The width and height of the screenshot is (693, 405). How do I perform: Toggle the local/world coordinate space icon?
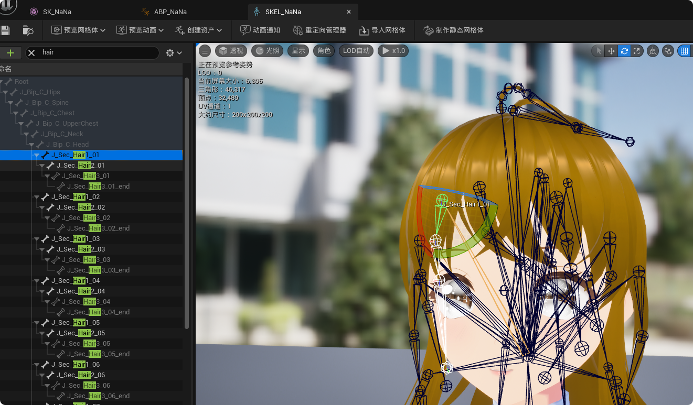[x=653, y=51]
